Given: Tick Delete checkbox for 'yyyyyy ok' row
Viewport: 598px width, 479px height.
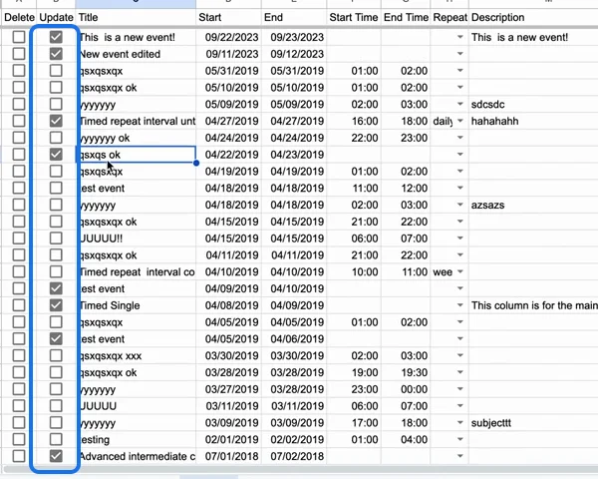Looking at the screenshot, I should 19,138.
